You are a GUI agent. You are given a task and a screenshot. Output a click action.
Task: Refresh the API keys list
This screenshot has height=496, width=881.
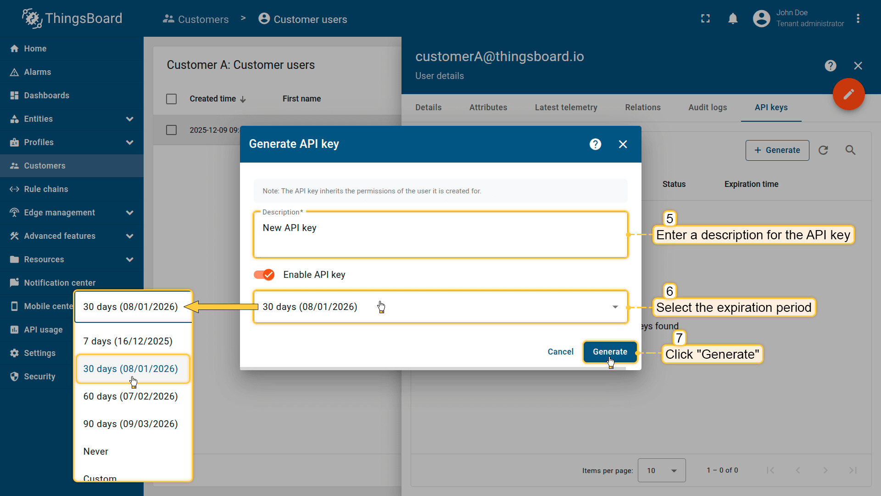click(823, 150)
